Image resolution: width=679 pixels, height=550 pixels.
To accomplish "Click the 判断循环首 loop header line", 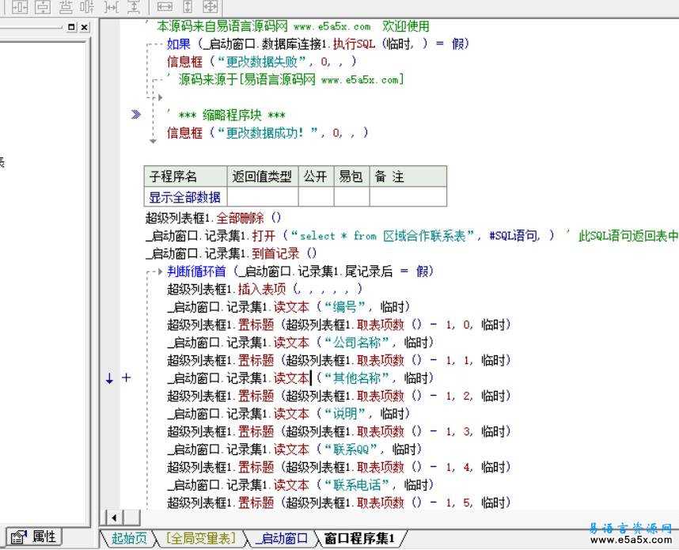I will click(x=300, y=271).
